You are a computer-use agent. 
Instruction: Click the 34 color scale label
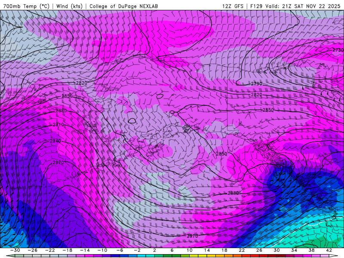tap(294, 250)
